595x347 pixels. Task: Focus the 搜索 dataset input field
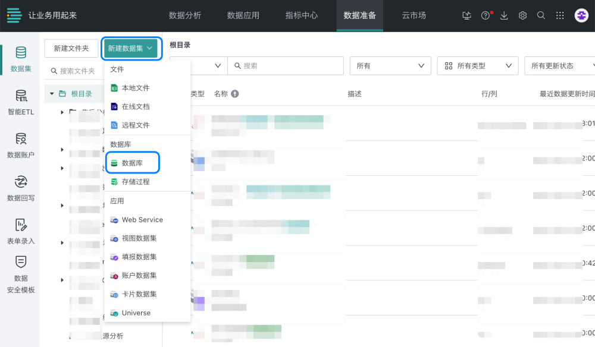coord(286,66)
